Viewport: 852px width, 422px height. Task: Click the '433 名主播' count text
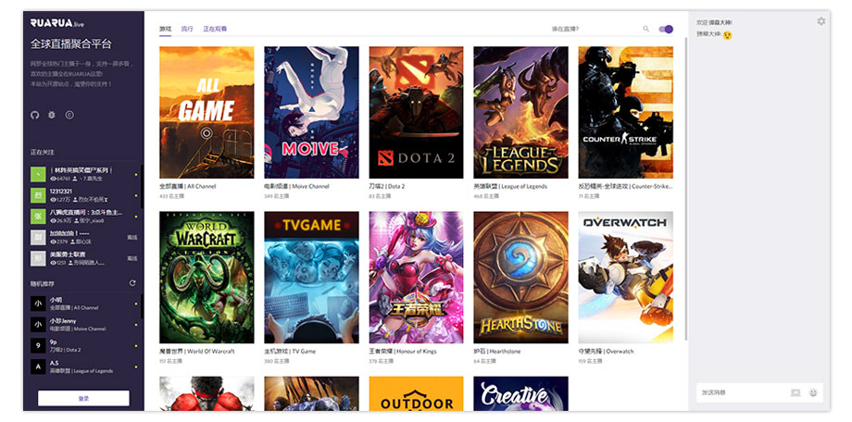171,196
